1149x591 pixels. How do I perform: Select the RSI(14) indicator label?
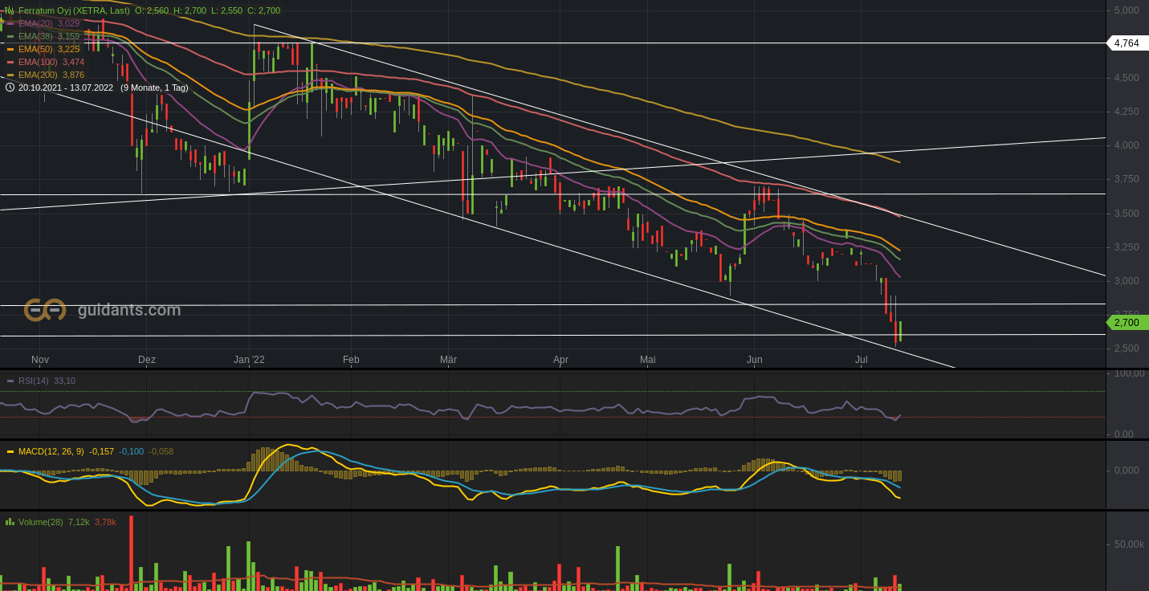click(x=34, y=381)
